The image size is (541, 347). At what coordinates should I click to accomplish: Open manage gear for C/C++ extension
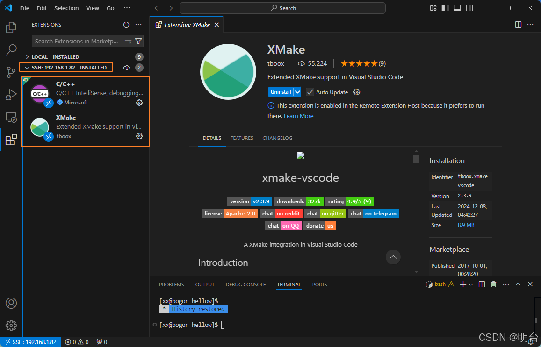(x=139, y=103)
